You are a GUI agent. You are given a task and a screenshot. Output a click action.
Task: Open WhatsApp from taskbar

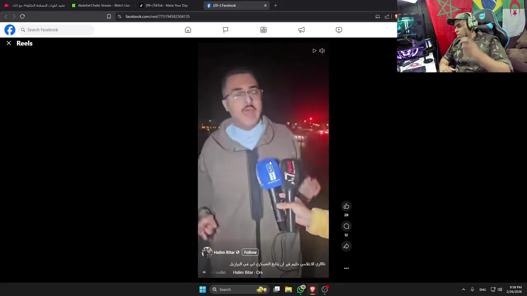[301, 289]
